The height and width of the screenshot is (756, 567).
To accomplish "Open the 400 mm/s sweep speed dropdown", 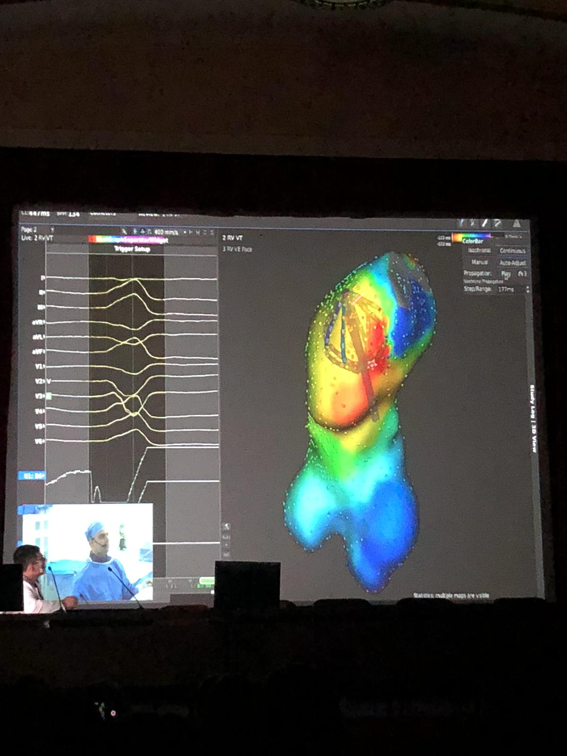I will coord(166,232).
